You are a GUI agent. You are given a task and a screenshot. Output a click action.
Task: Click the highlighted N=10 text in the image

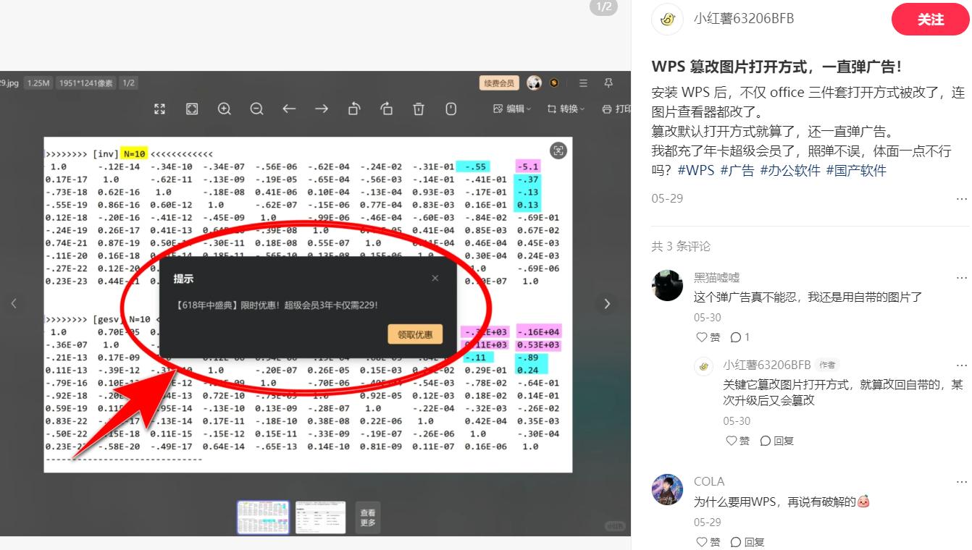click(x=134, y=154)
